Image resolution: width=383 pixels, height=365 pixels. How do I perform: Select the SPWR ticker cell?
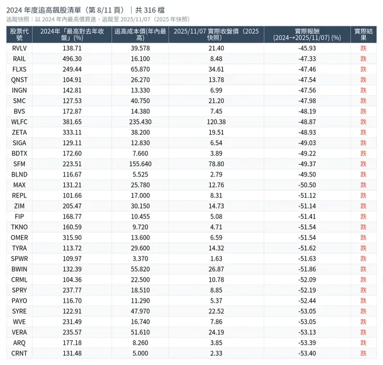20,258
